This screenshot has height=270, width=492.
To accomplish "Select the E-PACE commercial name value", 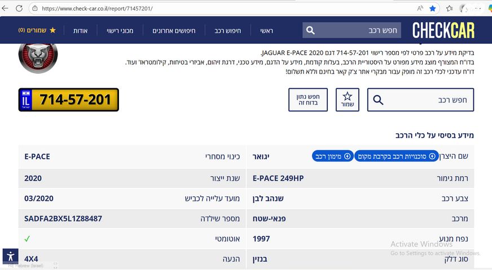I will pos(37,156).
